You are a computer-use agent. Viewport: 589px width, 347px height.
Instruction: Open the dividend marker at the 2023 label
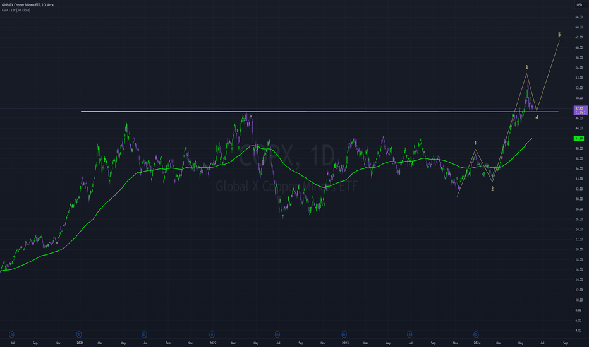(344, 334)
